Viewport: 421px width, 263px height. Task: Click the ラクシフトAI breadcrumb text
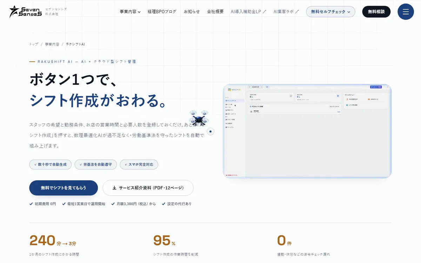75,45
